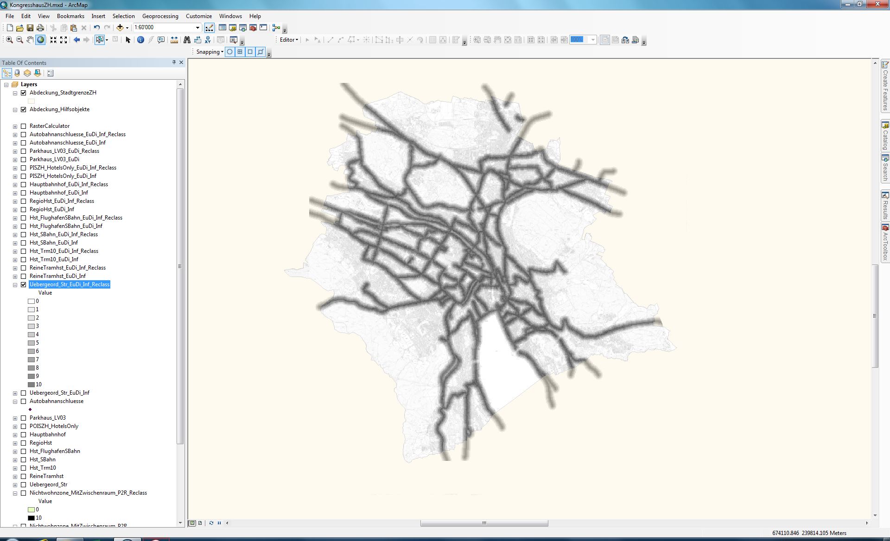This screenshot has width=890, height=541.
Task: Click the value 10 gray symbol swatch
Action: tap(32, 384)
